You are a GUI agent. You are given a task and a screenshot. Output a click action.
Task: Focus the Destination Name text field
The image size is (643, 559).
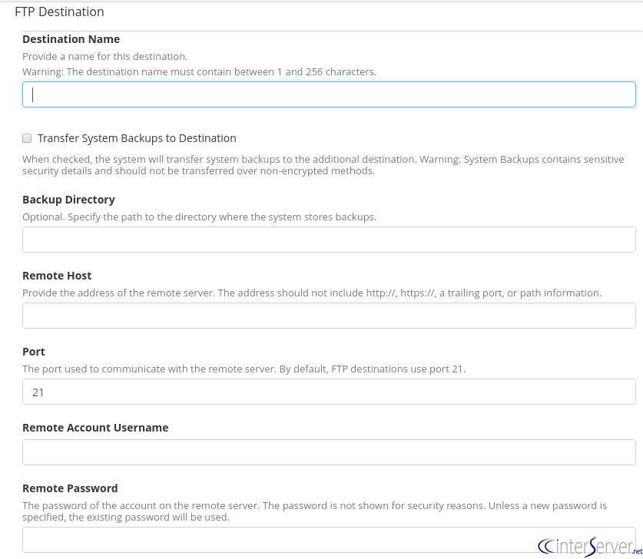pos(329,94)
